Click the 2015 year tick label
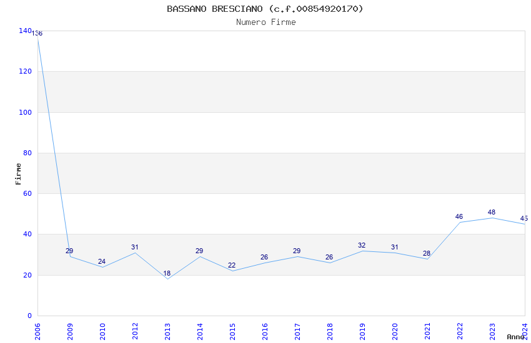This screenshot has width=531, height=343. click(x=232, y=331)
